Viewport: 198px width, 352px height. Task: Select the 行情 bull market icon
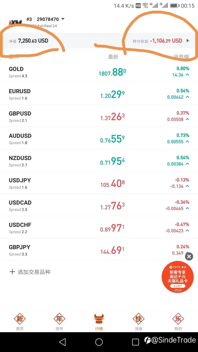99,319
